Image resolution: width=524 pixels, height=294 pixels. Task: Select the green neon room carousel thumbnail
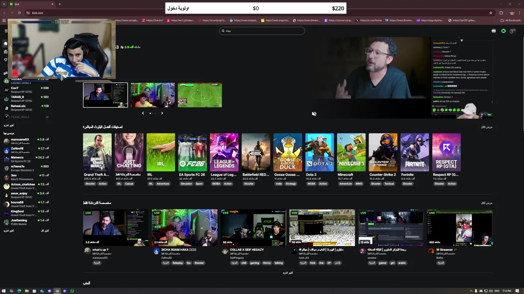point(153,95)
